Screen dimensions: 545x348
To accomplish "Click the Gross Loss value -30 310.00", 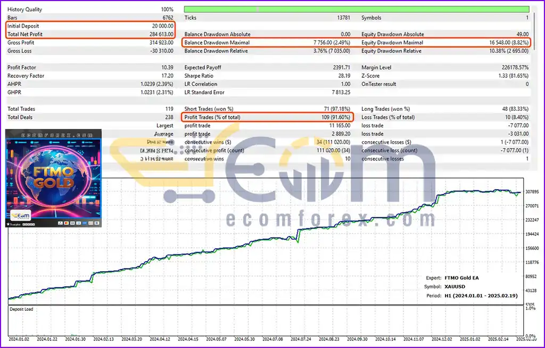I will pos(161,51).
